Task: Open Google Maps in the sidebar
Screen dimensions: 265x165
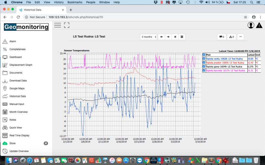Action: (x=17, y=89)
